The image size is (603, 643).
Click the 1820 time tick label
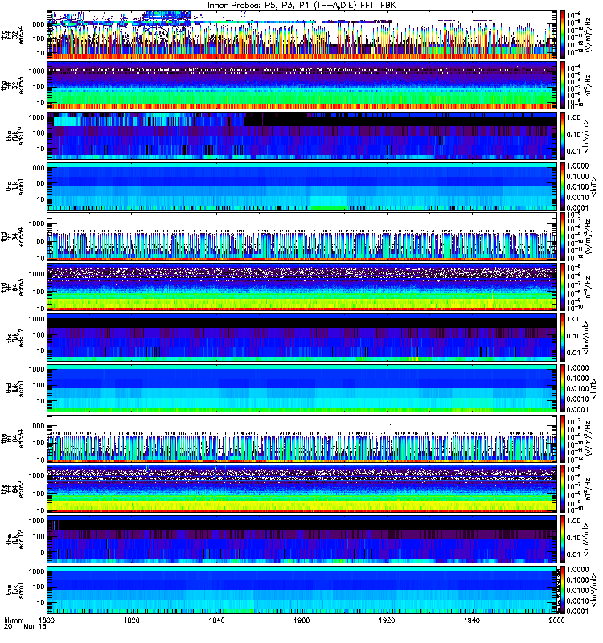coord(132,620)
